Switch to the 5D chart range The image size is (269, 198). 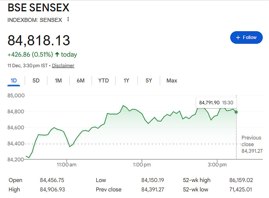(36, 80)
